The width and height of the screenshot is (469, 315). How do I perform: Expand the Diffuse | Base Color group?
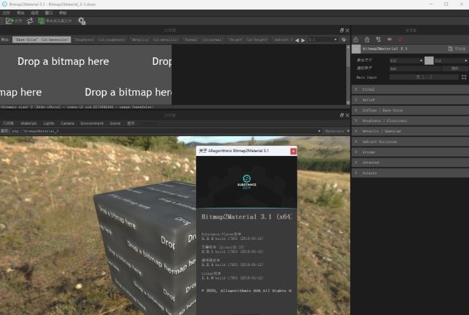point(410,110)
